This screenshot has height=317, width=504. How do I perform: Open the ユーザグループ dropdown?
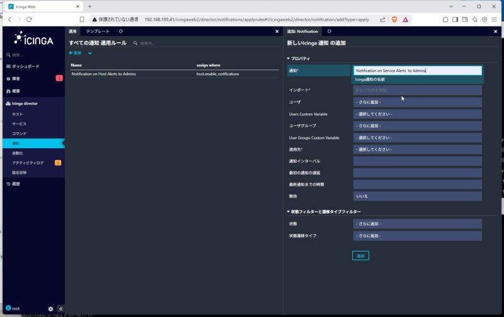click(418, 125)
